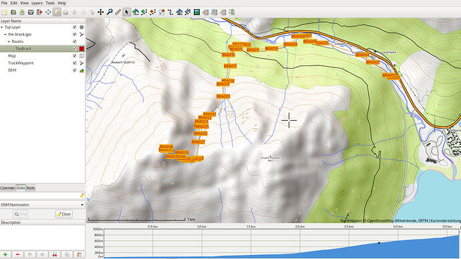Screen dimensions: 461x259
Task: Click the red TheBrack route color swatch
Action: tap(82, 49)
